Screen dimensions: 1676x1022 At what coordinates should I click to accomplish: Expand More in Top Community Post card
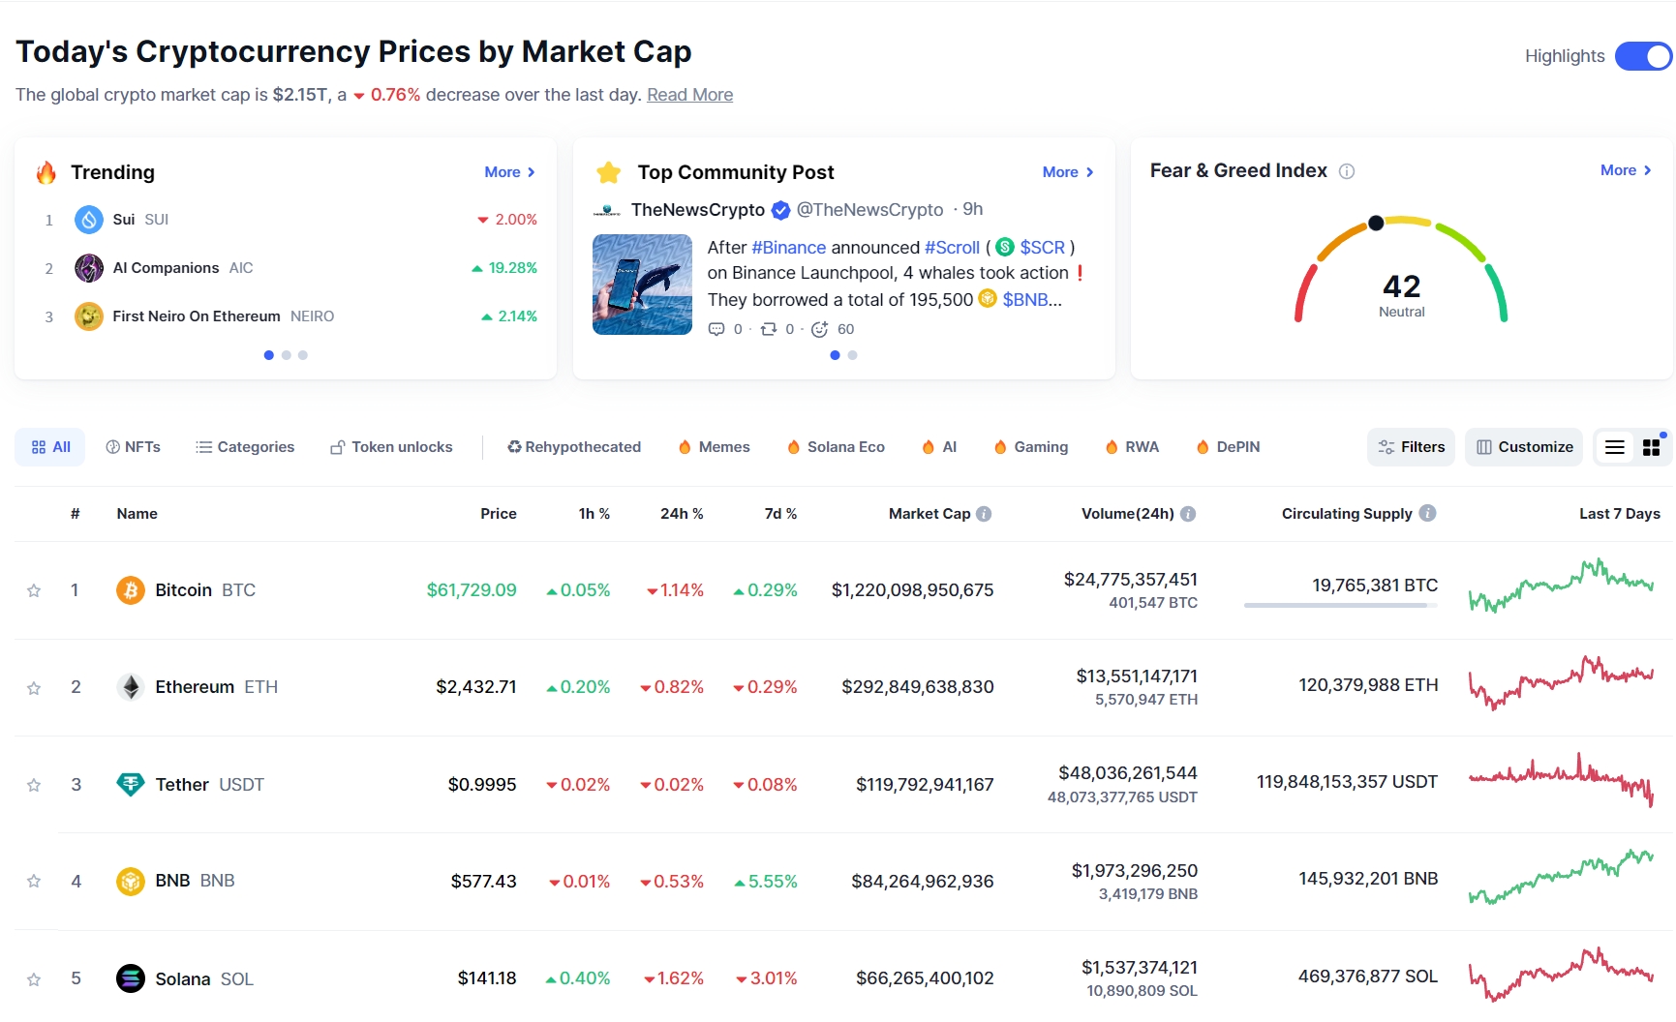pos(1067,172)
